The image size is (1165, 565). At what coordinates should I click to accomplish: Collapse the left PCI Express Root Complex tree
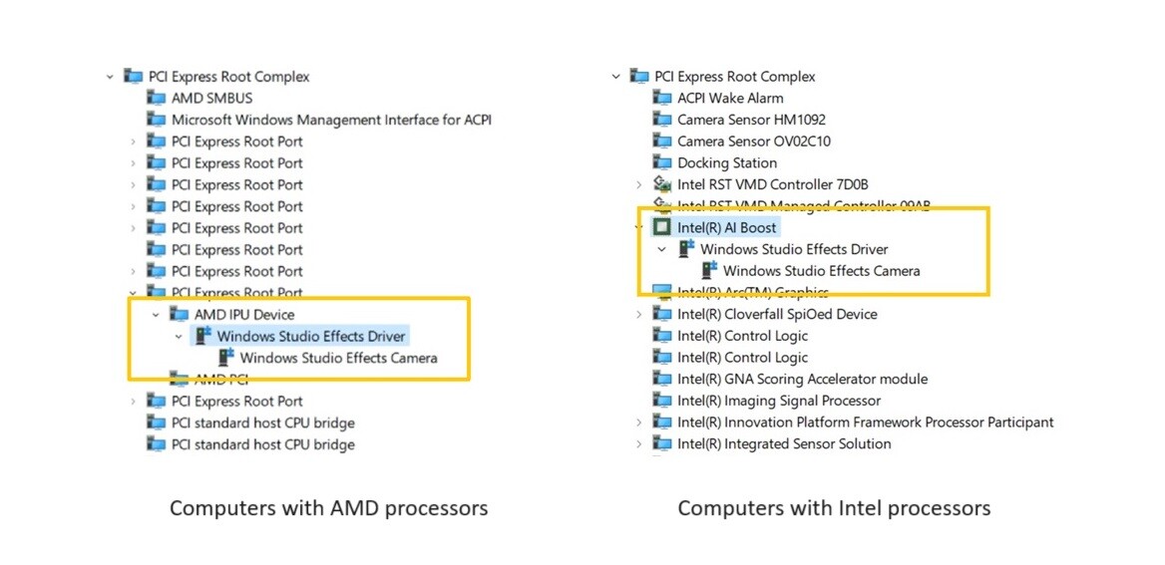coord(110,77)
